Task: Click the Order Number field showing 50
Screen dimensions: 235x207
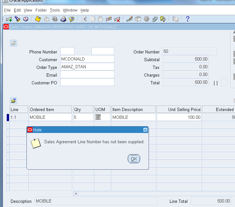Action: [x=190, y=51]
